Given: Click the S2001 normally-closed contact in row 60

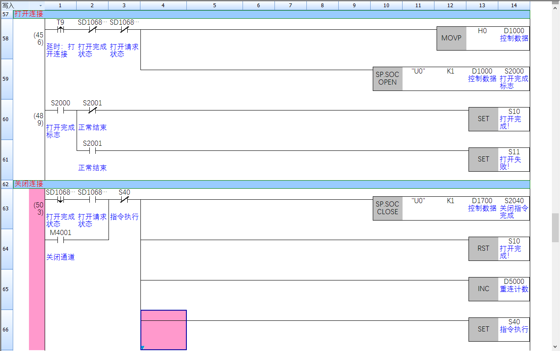Looking at the screenshot, I should tap(92, 110).
